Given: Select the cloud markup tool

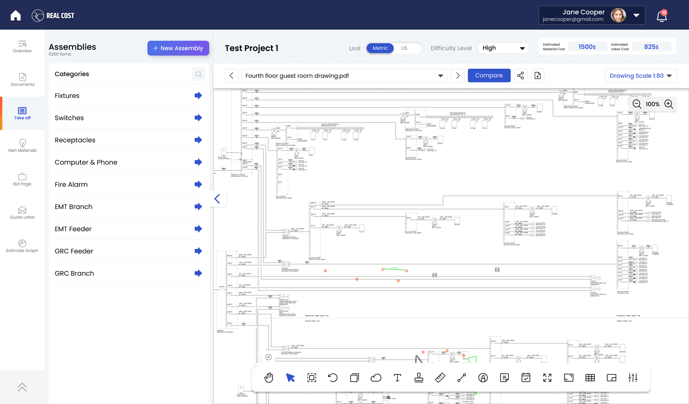Looking at the screenshot, I should point(376,378).
